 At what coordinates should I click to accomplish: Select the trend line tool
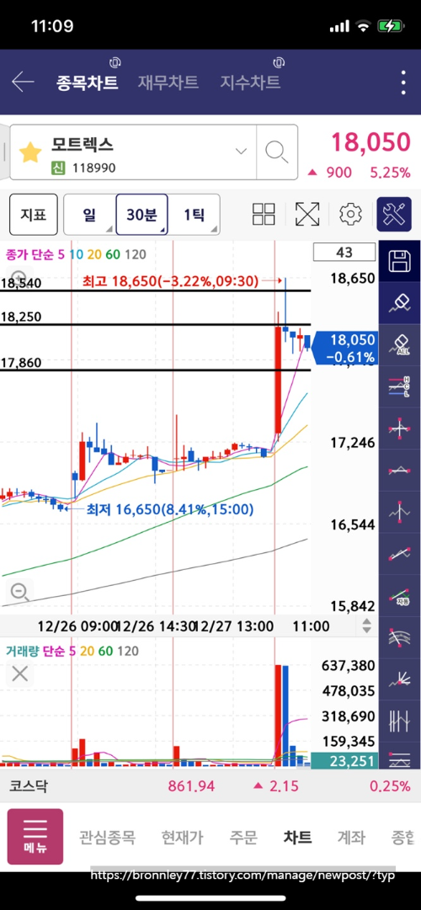399,554
